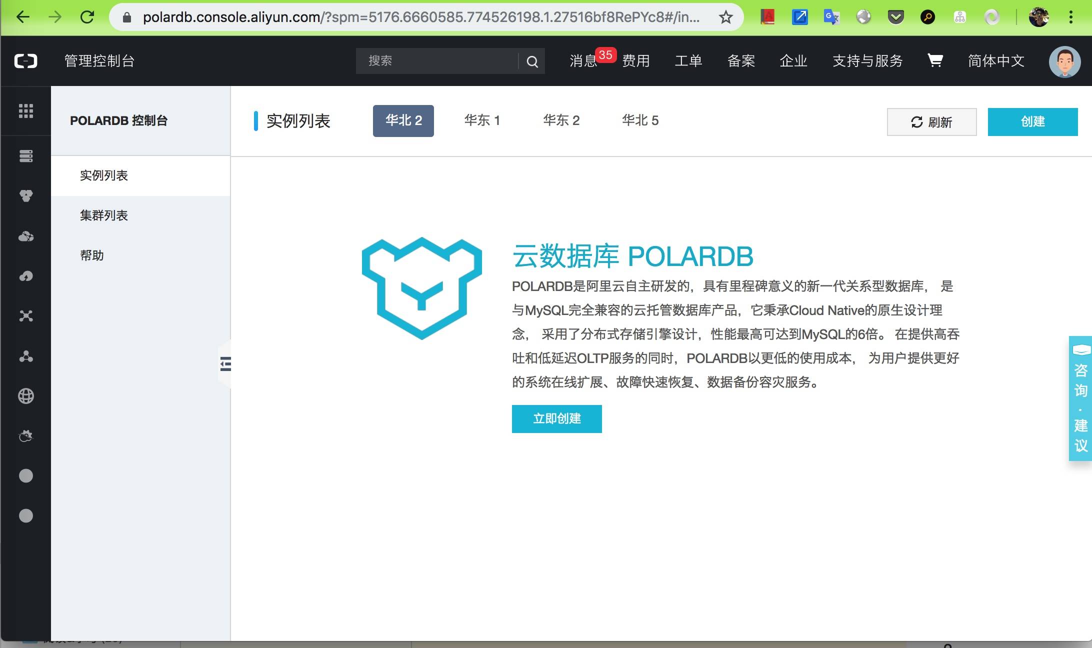The image size is (1092, 648).
Task: Click the address bar lock icon
Action: click(x=126, y=18)
